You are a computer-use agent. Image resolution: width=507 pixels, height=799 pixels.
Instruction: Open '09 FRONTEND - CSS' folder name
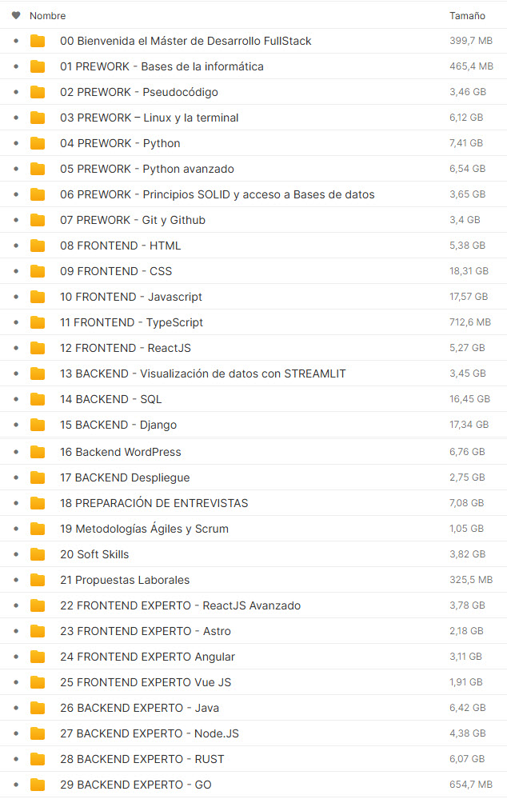tap(116, 271)
